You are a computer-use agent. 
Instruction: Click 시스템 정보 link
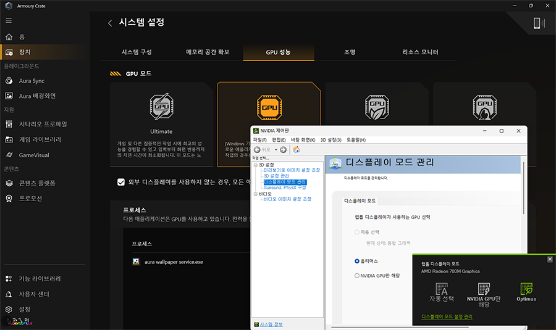(271, 324)
